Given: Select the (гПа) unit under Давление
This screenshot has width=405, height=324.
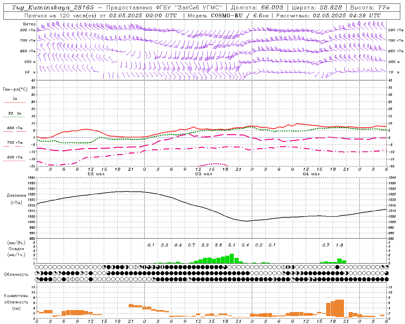Looking at the screenshot, I should [x=16, y=203].
